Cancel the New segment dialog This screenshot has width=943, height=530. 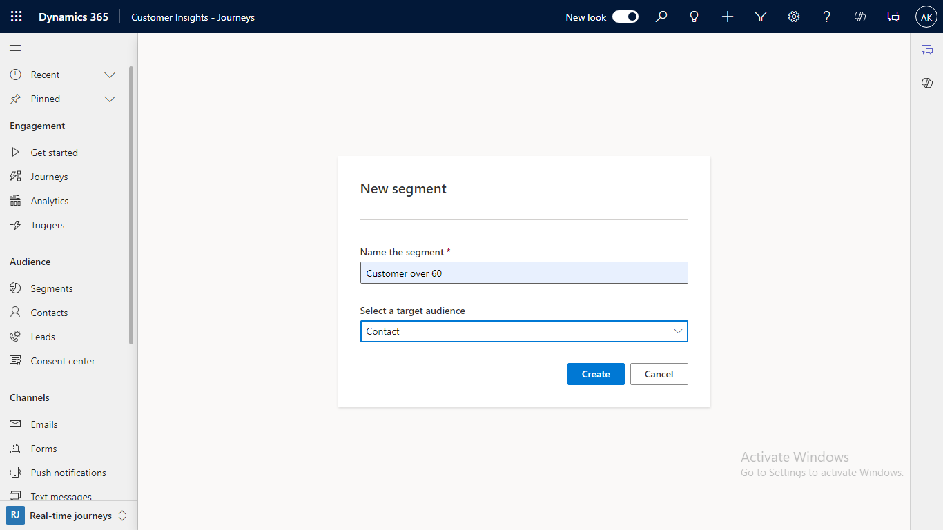click(x=659, y=373)
